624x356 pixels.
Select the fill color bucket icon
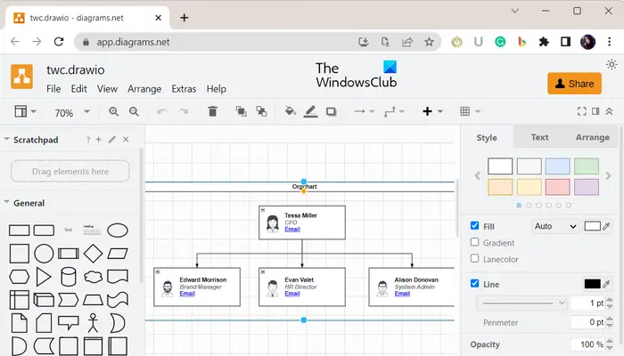pos(290,111)
